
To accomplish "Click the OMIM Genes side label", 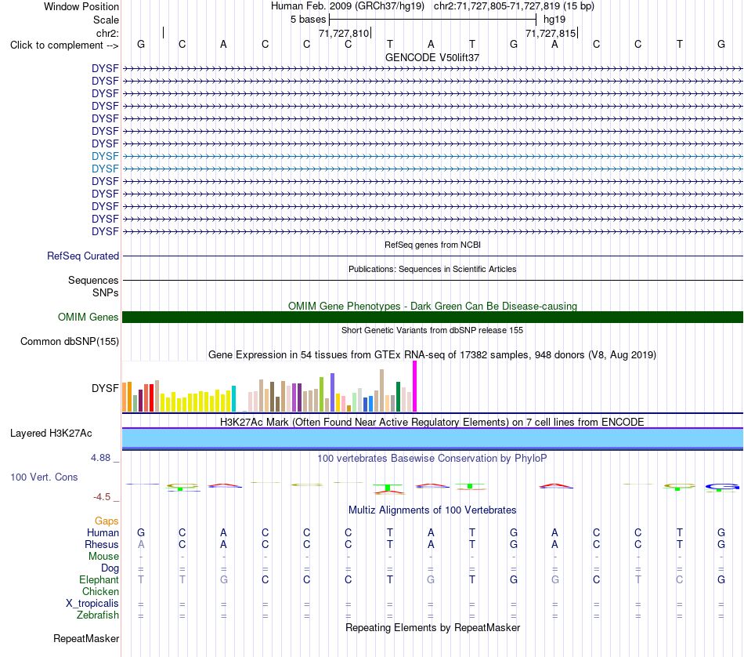I will (88, 317).
